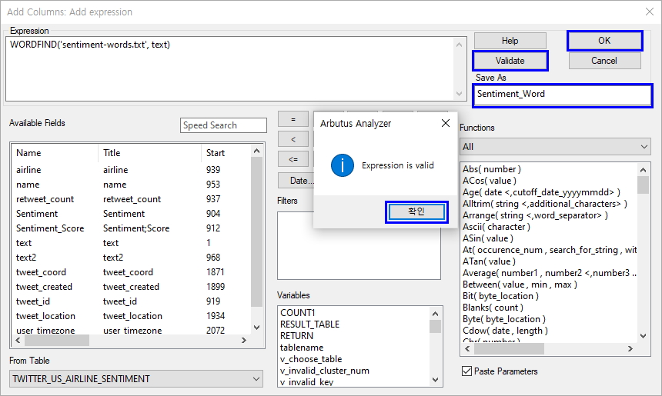The image size is (662, 396).
Task: Select the Sentiment_Score field row
Action: pyautogui.click(x=131, y=228)
